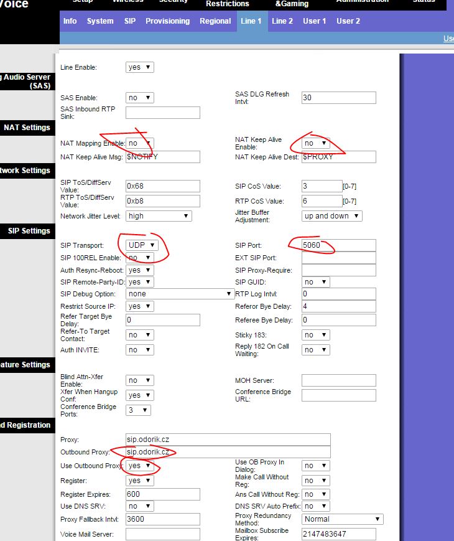Open Auth Resync-Reboot dropdown
Image resolution: width=454 pixels, height=541 pixels.
pyautogui.click(x=139, y=270)
